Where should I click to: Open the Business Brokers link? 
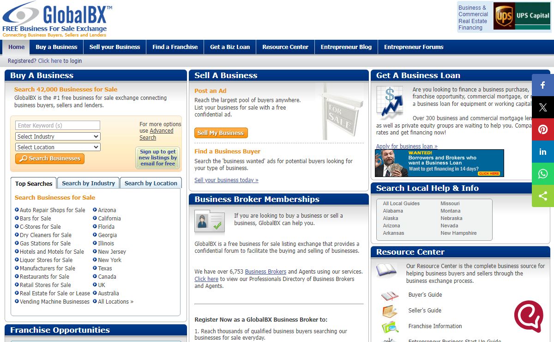tap(265, 272)
